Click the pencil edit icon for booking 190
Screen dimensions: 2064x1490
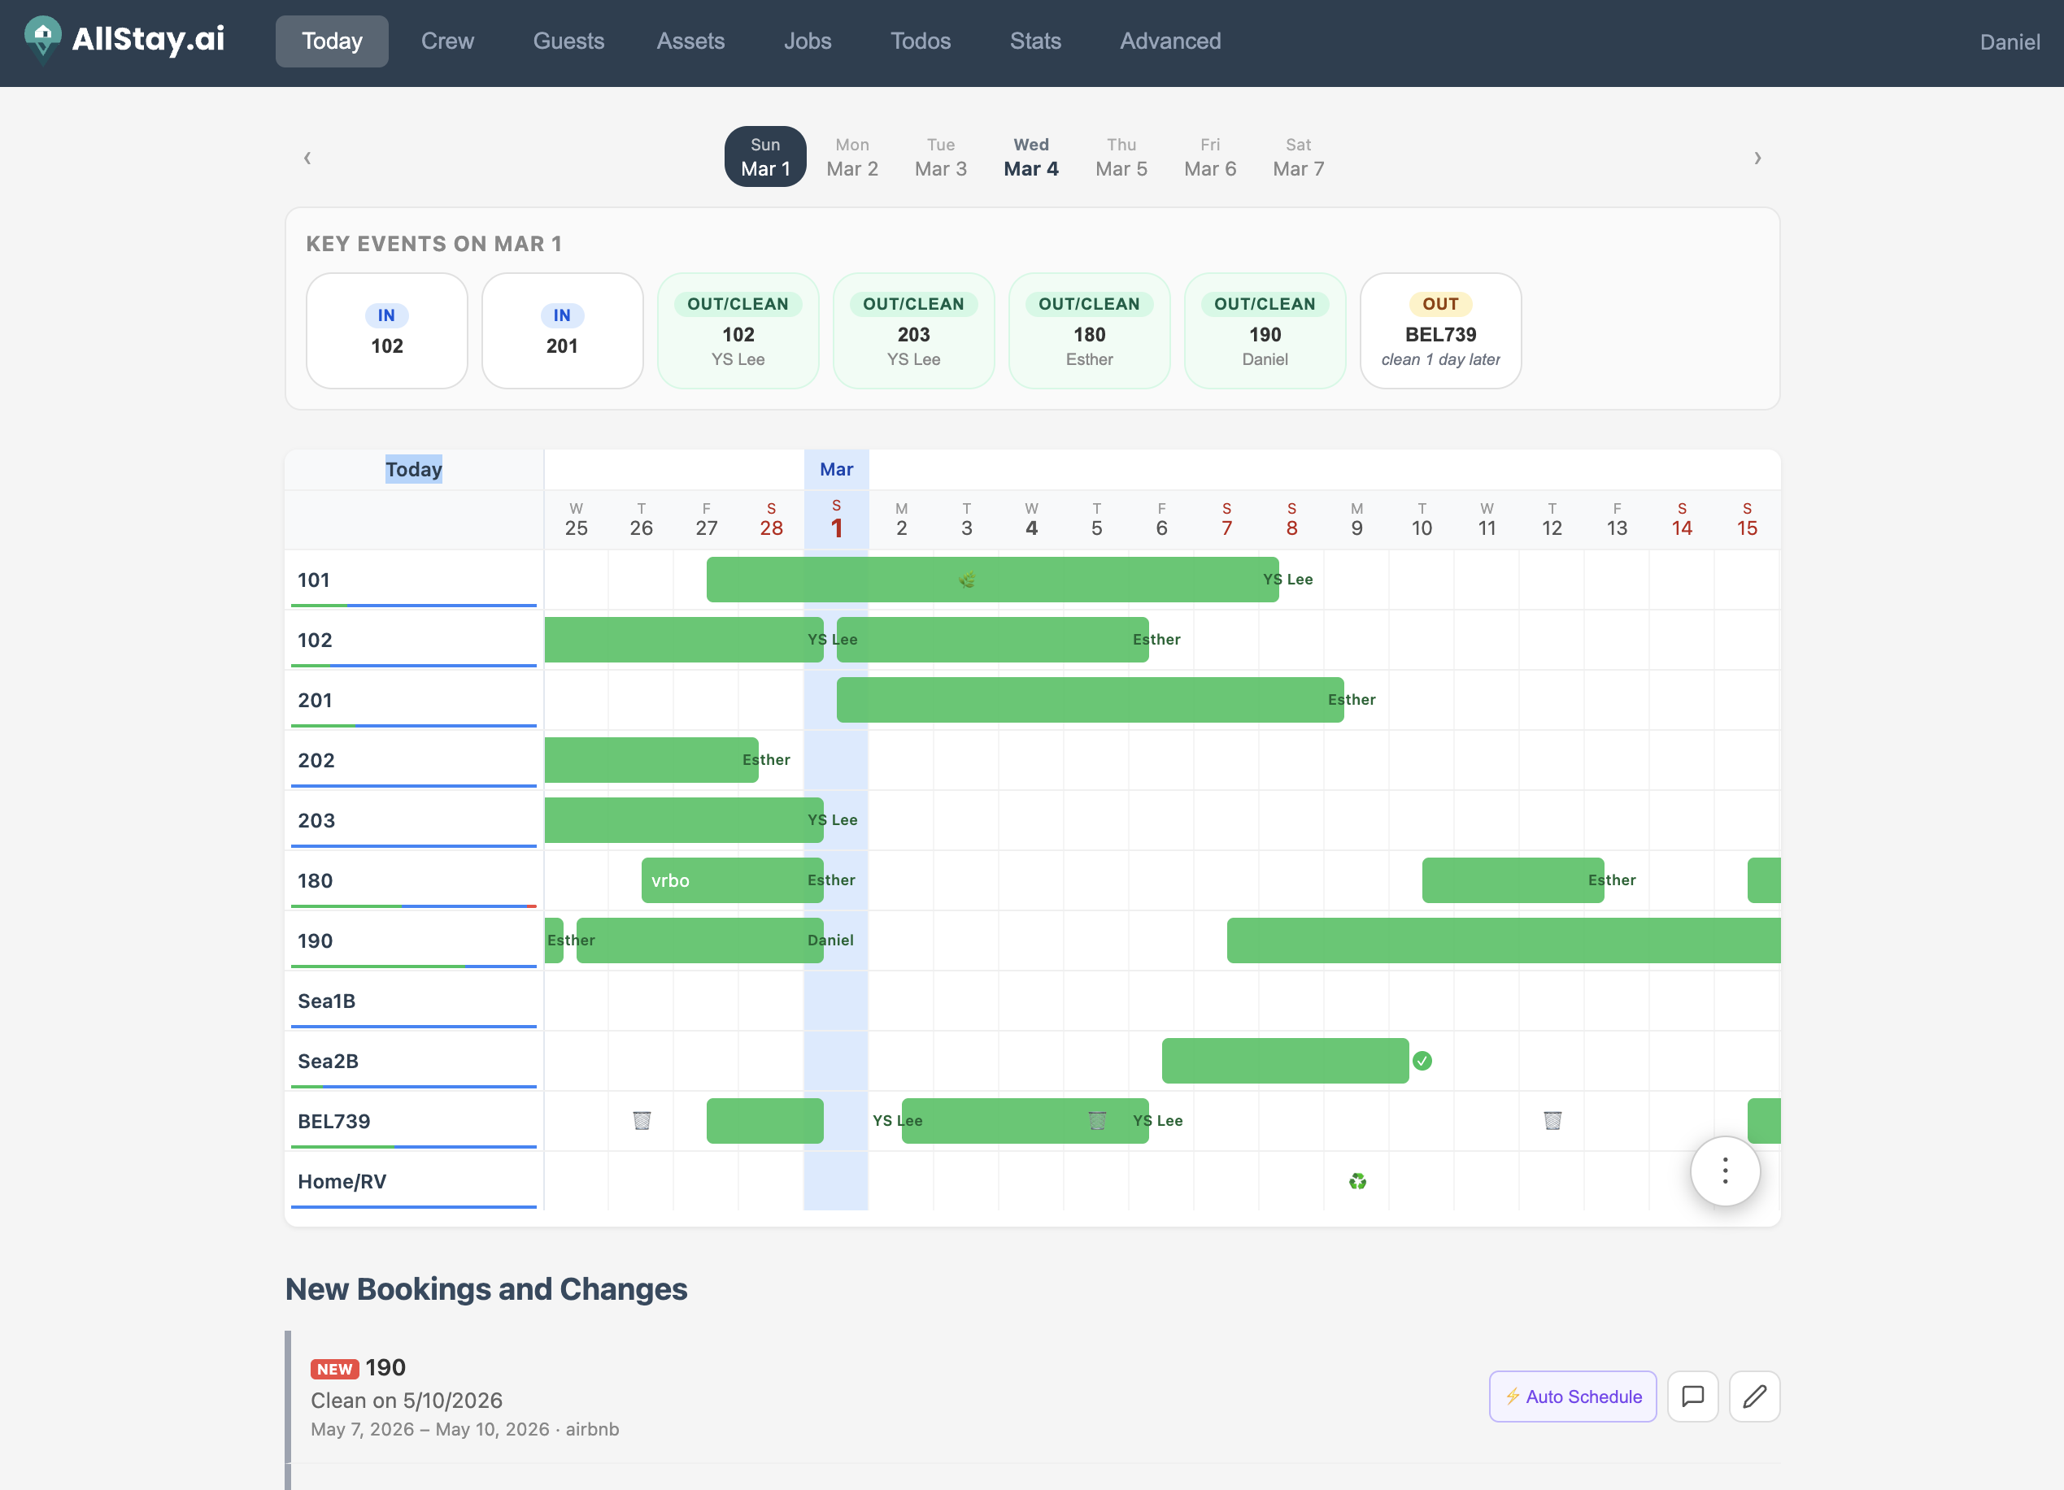click(x=1753, y=1397)
